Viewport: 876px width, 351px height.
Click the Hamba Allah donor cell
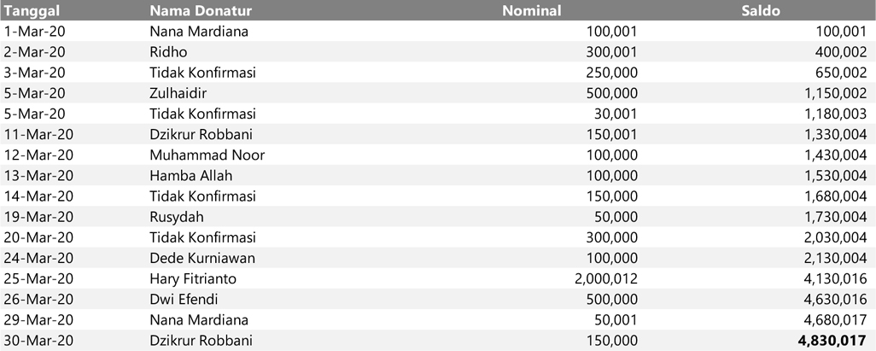190,175
